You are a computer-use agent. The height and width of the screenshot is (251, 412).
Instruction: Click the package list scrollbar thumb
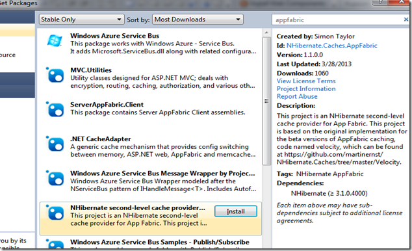(266, 101)
